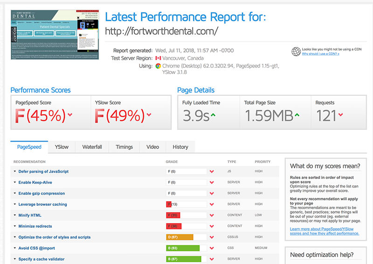Click the F(45%) PageSpeed score
Screen dimensions: 373x264
click(40, 116)
